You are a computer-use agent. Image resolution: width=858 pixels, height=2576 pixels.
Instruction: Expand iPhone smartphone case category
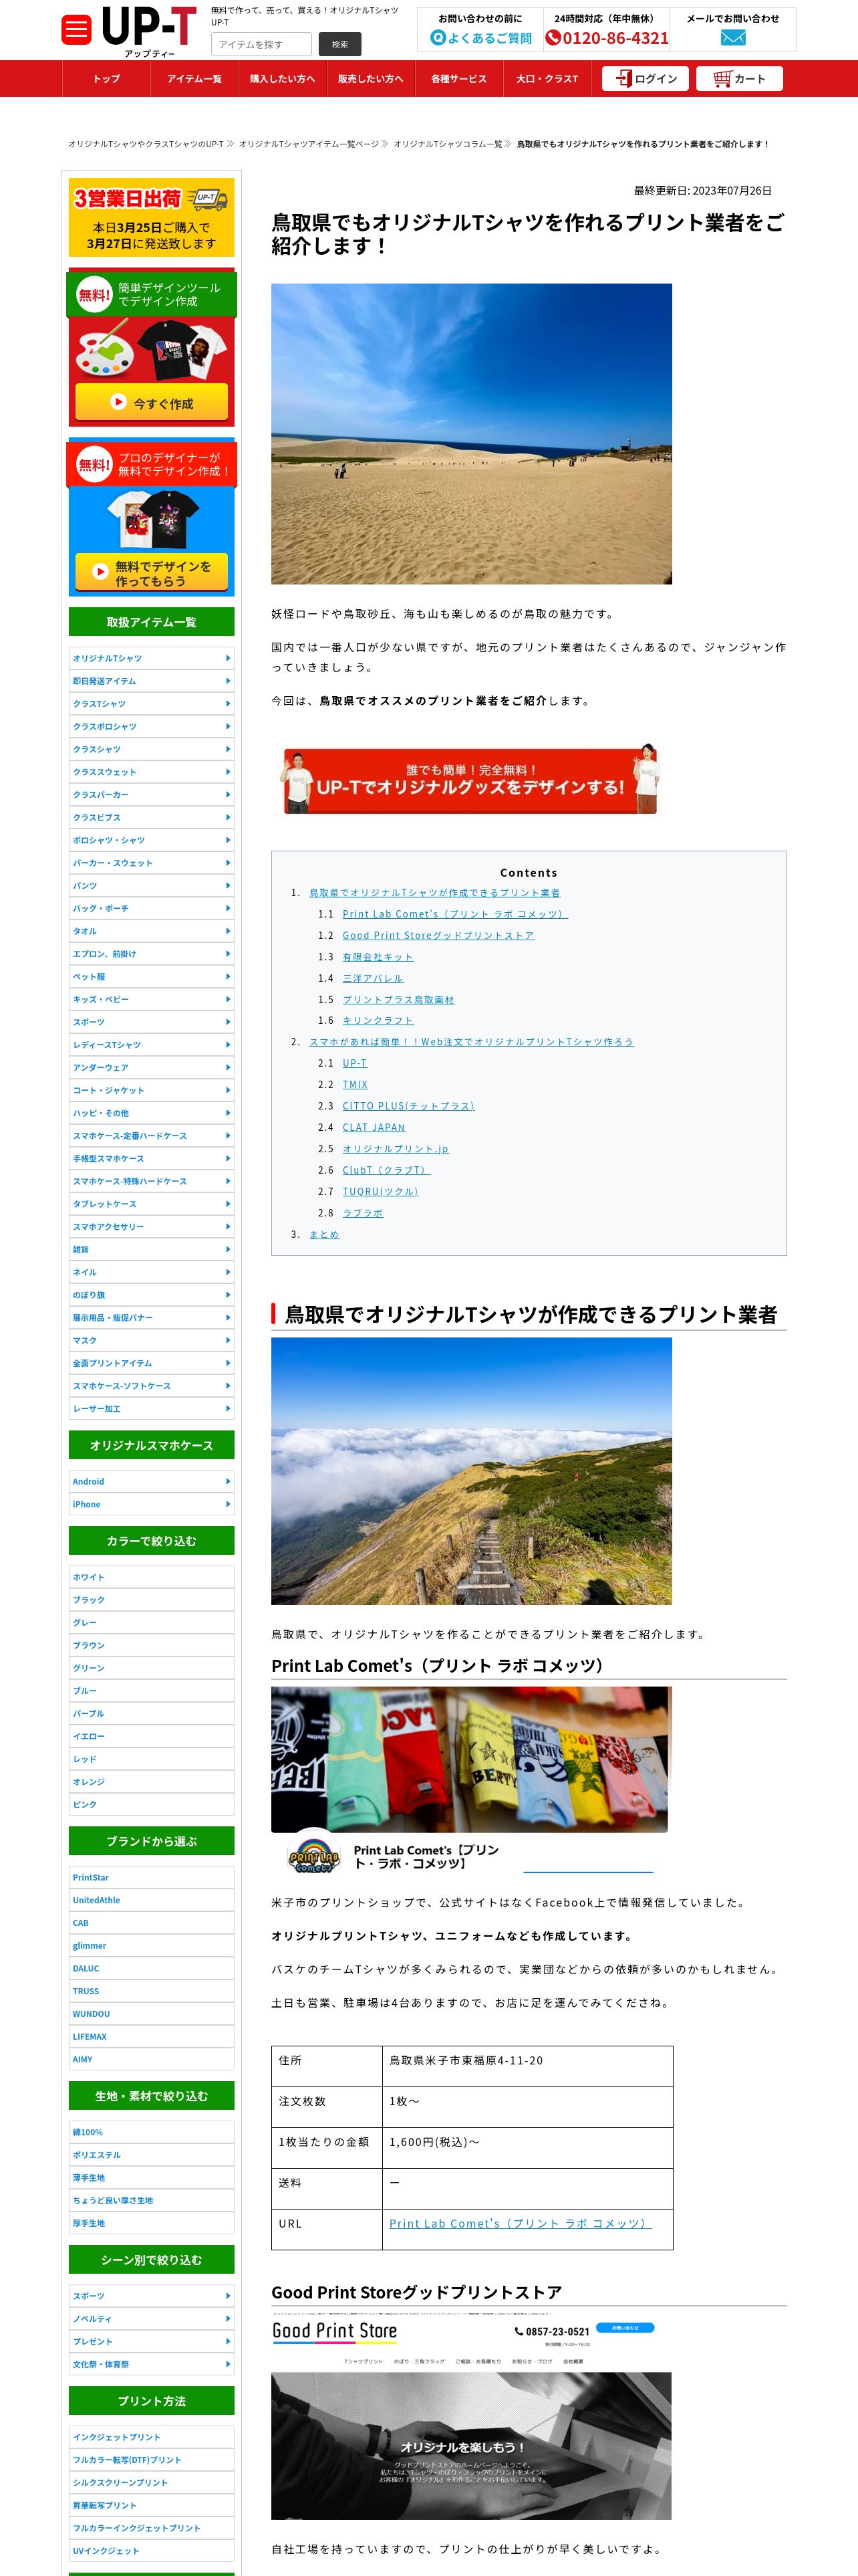[x=152, y=1504]
